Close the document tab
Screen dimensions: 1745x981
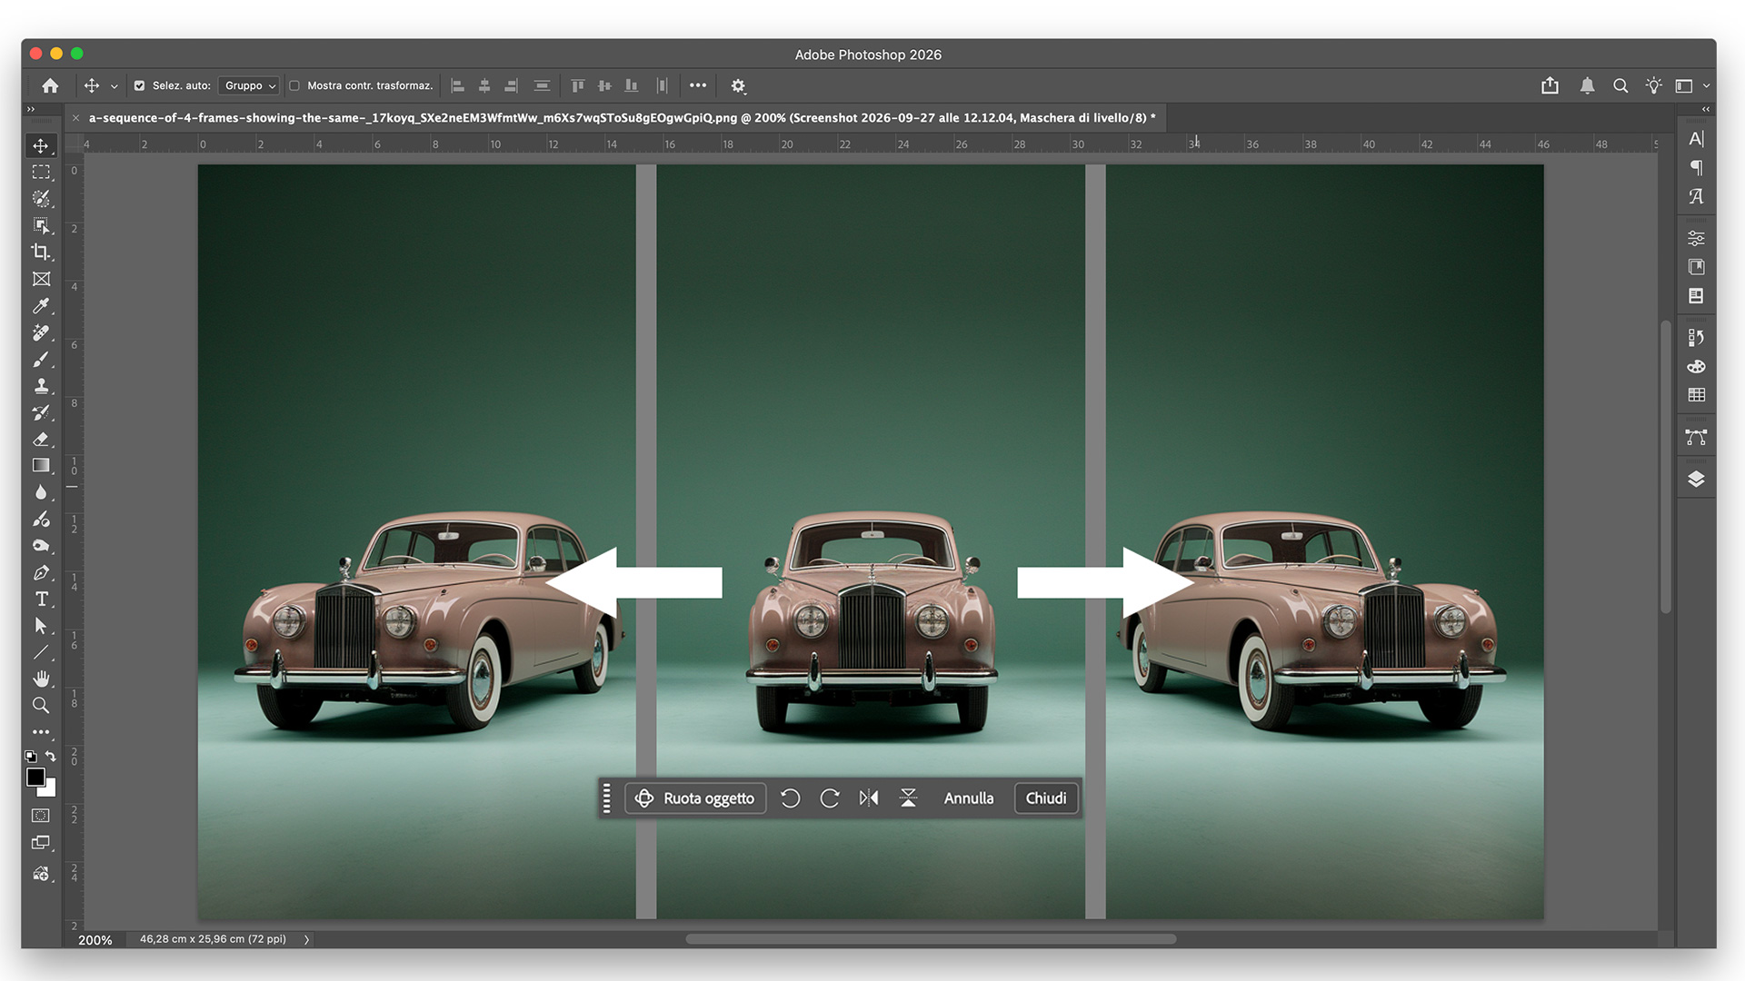[x=76, y=118]
